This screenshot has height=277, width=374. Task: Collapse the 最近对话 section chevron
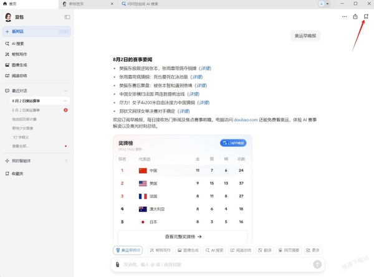coord(66,91)
